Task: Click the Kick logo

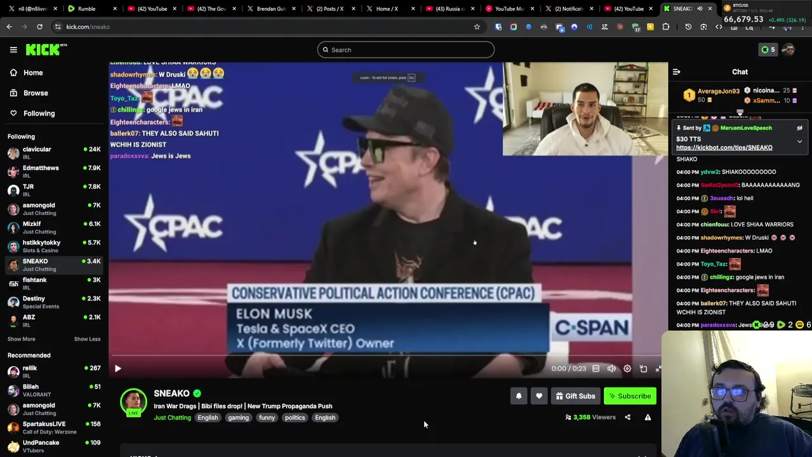Action: 46,50
